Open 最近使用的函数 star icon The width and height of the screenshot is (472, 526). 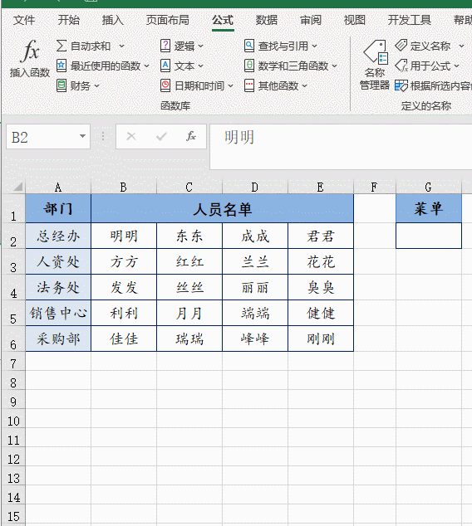coord(61,66)
